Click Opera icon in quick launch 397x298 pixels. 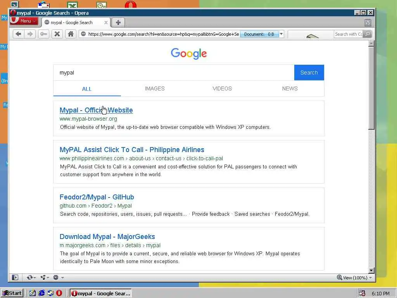pos(59,293)
